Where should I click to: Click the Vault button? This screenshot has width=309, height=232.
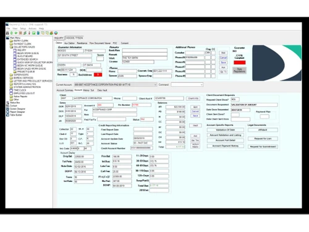195,126
